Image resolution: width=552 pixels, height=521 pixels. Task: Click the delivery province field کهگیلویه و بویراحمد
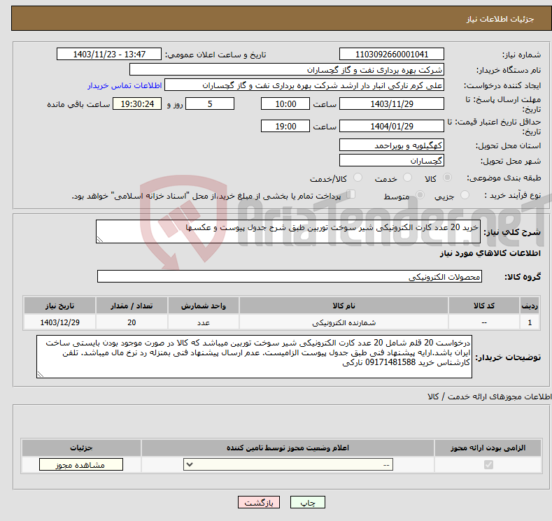(x=392, y=145)
